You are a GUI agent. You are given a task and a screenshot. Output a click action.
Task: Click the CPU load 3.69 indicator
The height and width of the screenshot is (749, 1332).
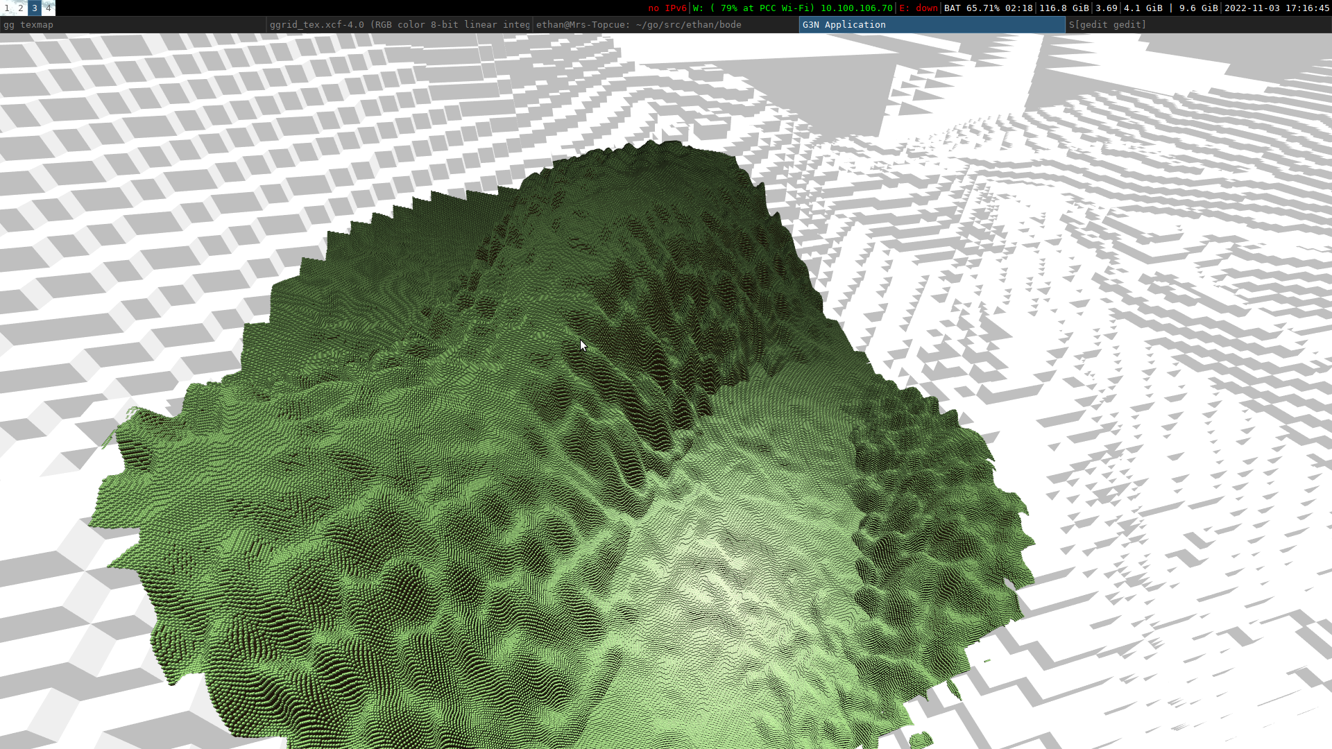coord(1106,8)
